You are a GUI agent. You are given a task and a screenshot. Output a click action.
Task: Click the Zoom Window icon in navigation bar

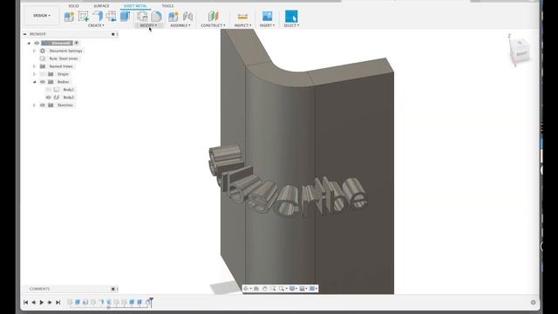click(282, 289)
